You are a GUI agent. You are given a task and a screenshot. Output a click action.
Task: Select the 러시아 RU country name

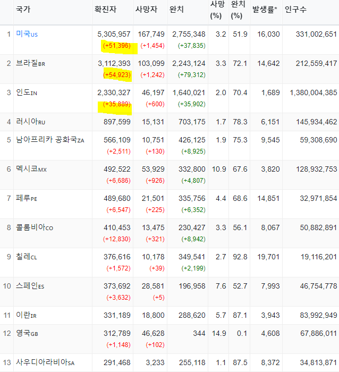point(30,122)
